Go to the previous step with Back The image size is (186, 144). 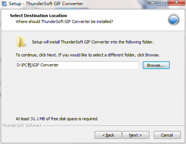pyautogui.click(x=108, y=135)
